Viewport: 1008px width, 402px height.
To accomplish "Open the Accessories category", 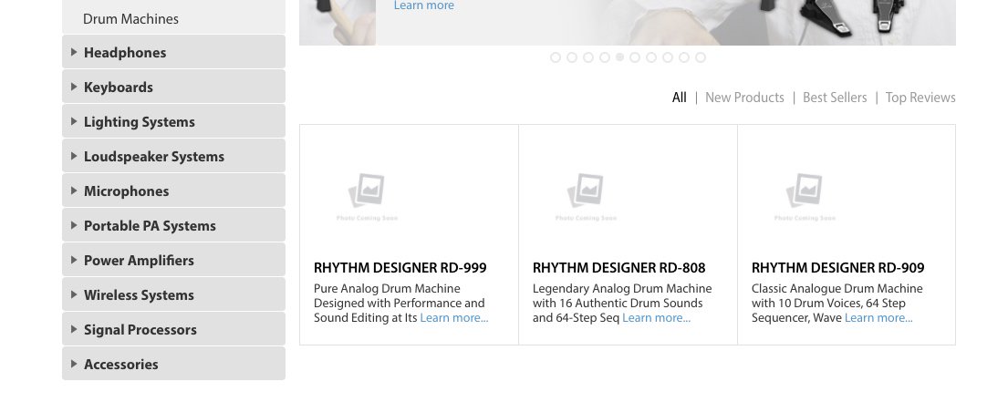I will click(x=121, y=364).
